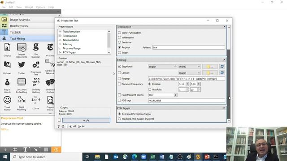The height and width of the screenshot is (161, 287).
Task: Step the absolute maximum value 10
Action: [199, 89]
